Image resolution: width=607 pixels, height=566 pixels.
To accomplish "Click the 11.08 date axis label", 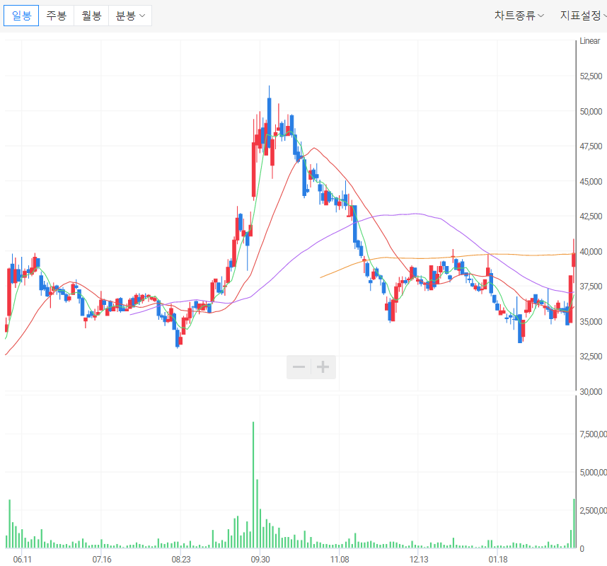I will [x=340, y=560].
